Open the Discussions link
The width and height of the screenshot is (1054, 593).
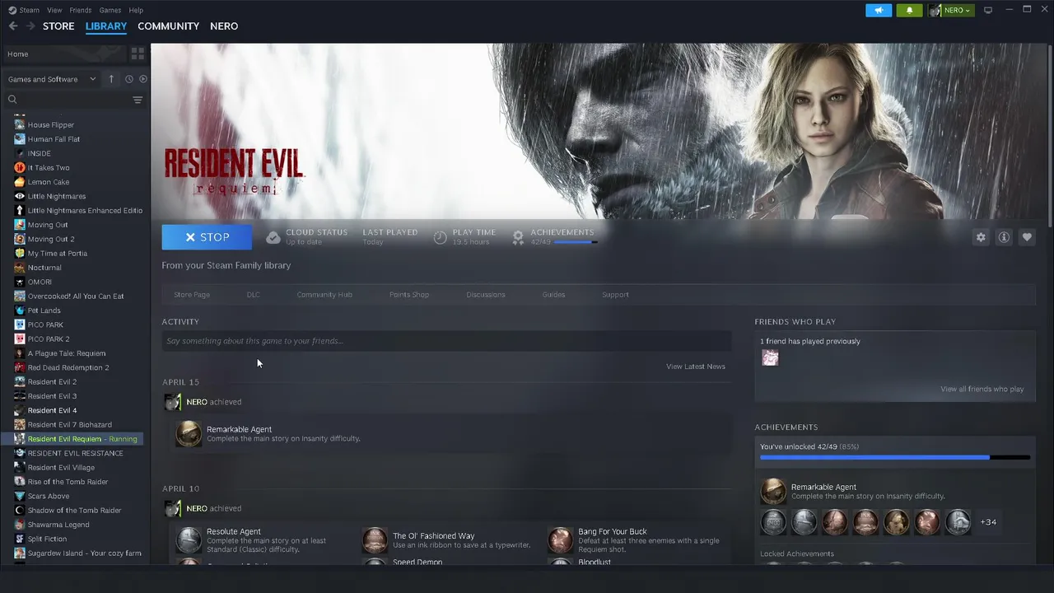click(486, 295)
